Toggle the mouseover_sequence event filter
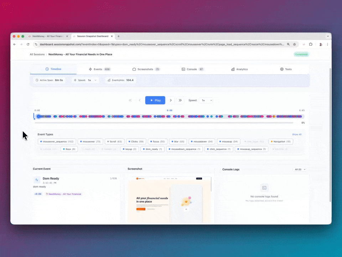The width and height of the screenshot is (342, 257). pyautogui.click(x=57, y=141)
